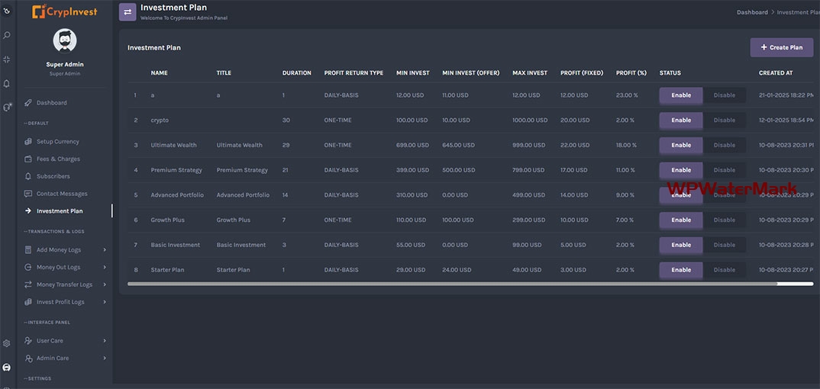
Task: Click the Dashboard rocket icon in sidebar
Action: pos(28,103)
